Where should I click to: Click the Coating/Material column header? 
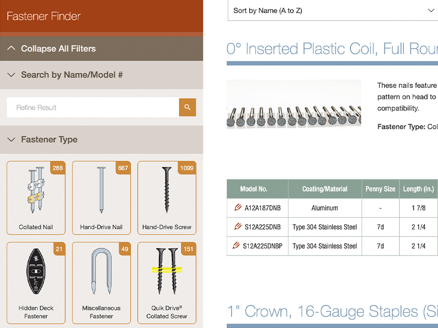tap(325, 189)
